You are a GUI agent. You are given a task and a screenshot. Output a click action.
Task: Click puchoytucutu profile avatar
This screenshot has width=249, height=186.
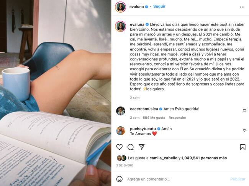[121, 131]
